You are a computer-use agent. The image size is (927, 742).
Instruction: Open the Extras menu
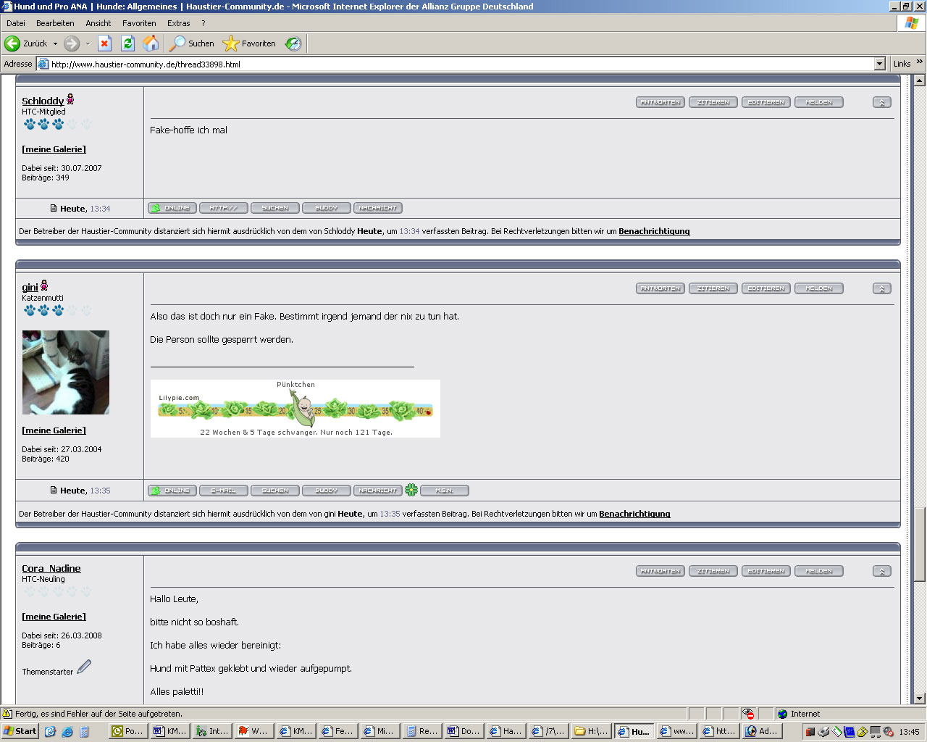coord(178,23)
